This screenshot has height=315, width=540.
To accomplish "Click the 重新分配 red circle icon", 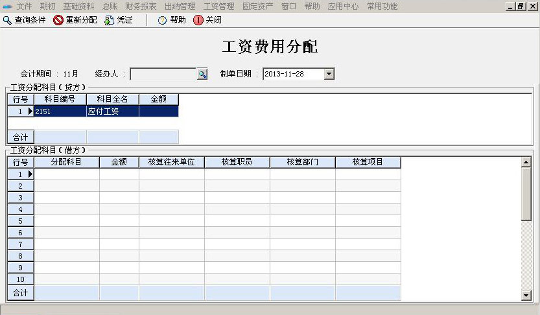I will tap(58, 20).
